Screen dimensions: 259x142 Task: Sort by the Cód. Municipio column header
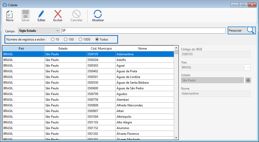(x=101, y=49)
